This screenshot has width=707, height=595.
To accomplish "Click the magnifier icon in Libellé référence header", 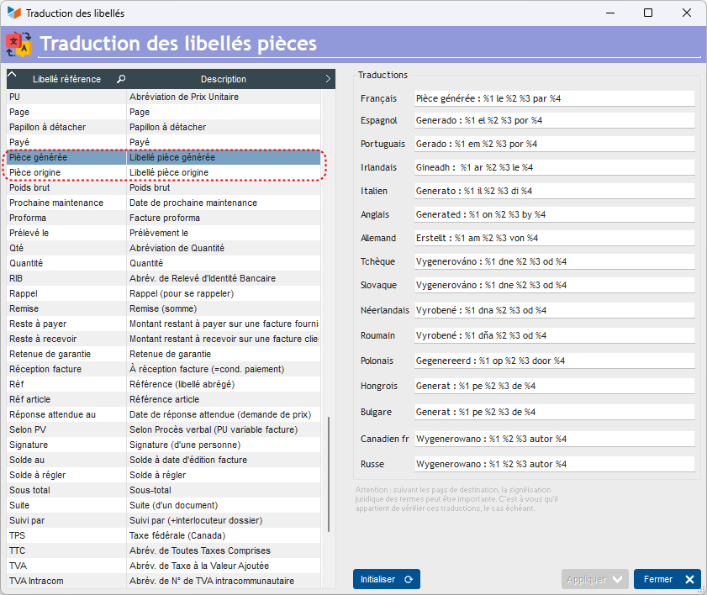I will [x=120, y=79].
